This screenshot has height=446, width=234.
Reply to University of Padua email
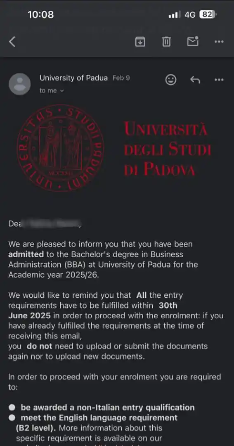(195, 80)
